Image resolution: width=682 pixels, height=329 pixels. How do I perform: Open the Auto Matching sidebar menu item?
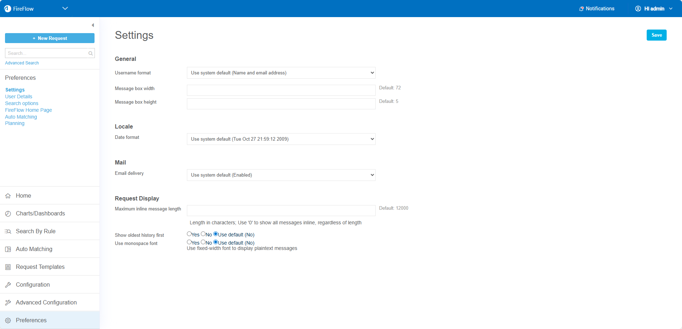pyautogui.click(x=34, y=249)
